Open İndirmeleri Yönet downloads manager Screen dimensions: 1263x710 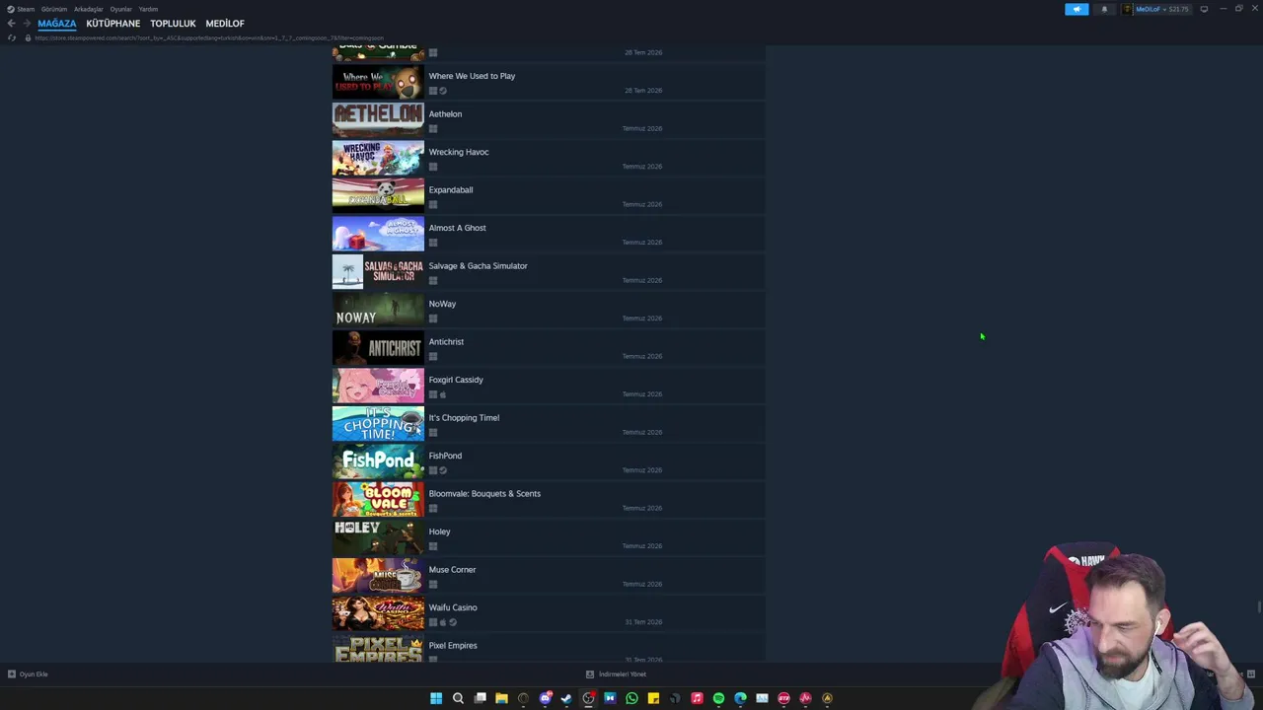[616, 674]
